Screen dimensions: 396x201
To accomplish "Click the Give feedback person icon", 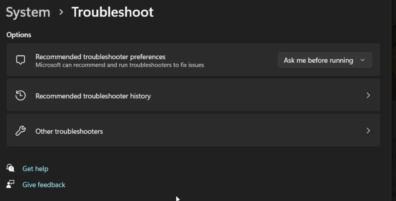I will point(10,184).
